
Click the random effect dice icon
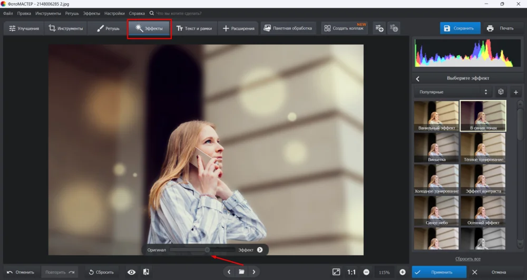point(501,92)
